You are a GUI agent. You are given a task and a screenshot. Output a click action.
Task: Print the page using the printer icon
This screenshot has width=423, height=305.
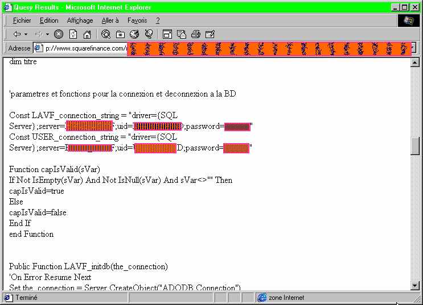point(196,34)
